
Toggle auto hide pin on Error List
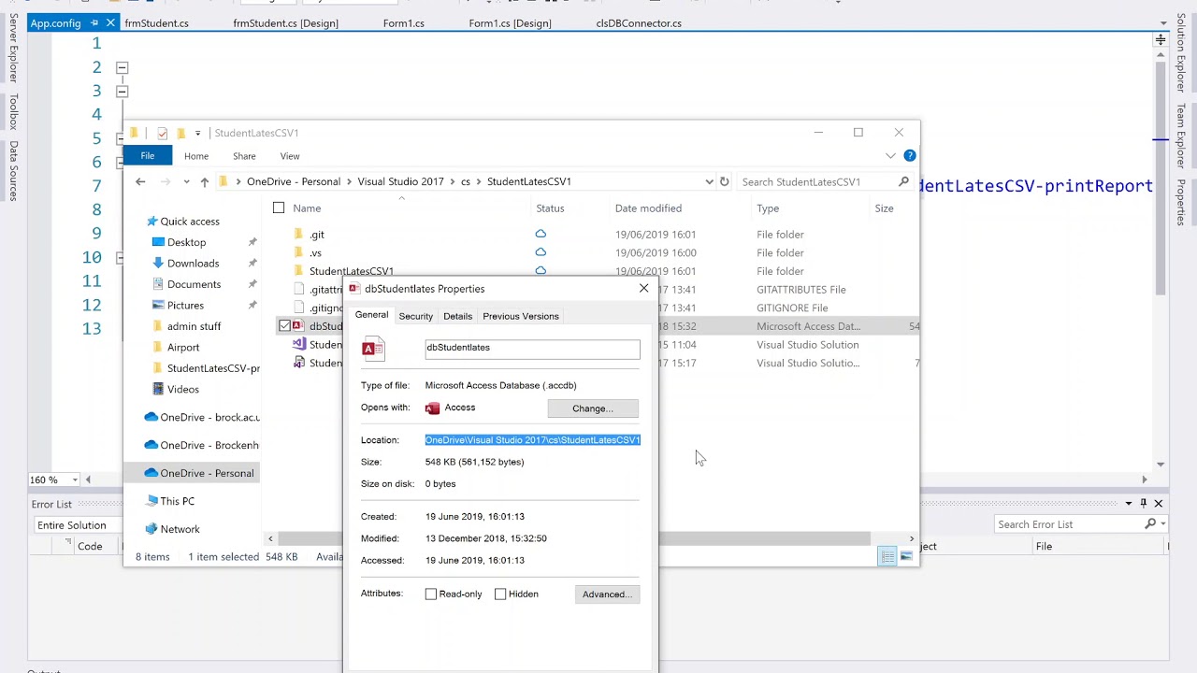[x=1143, y=503]
